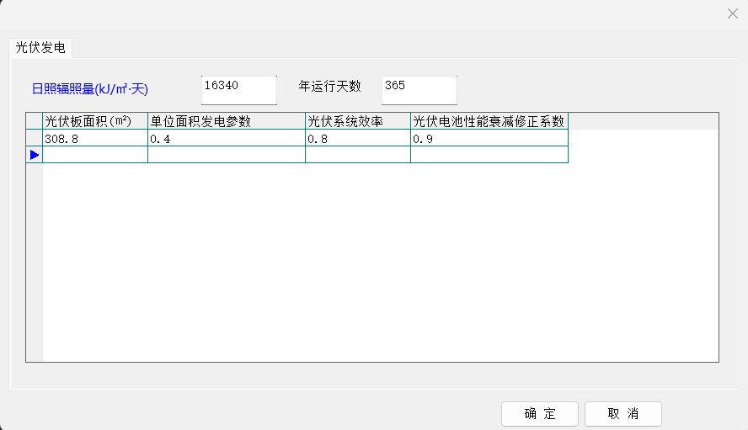
Task: Click the cell containing 0.4
Action: tap(226, 139)
